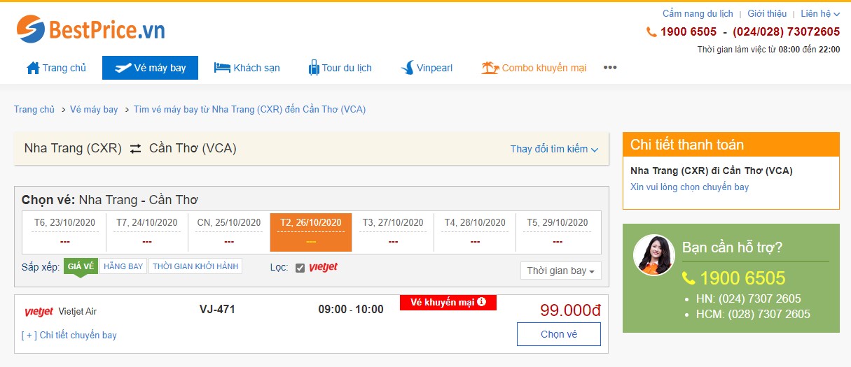Click support box hotline 1900 6505

click(742, 278)
